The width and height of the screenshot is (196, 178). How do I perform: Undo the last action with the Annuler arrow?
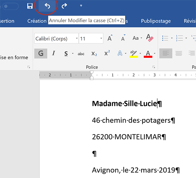[x=47, y=6]
